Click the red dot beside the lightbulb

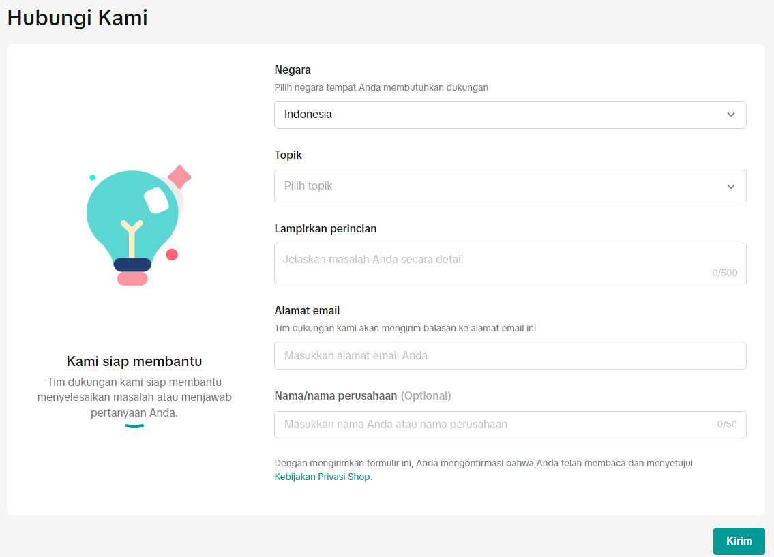(x=172, y=254)
